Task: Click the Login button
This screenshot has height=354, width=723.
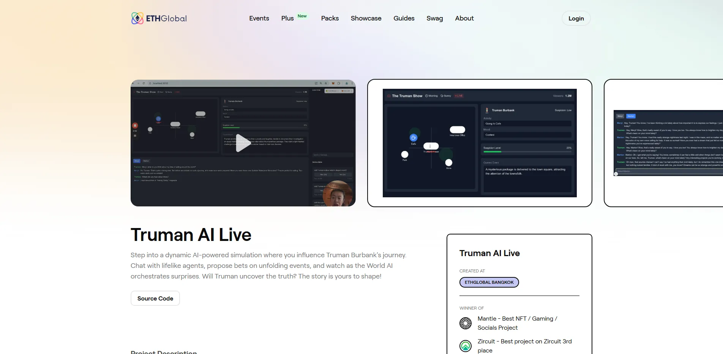Action: click(576, 18)
